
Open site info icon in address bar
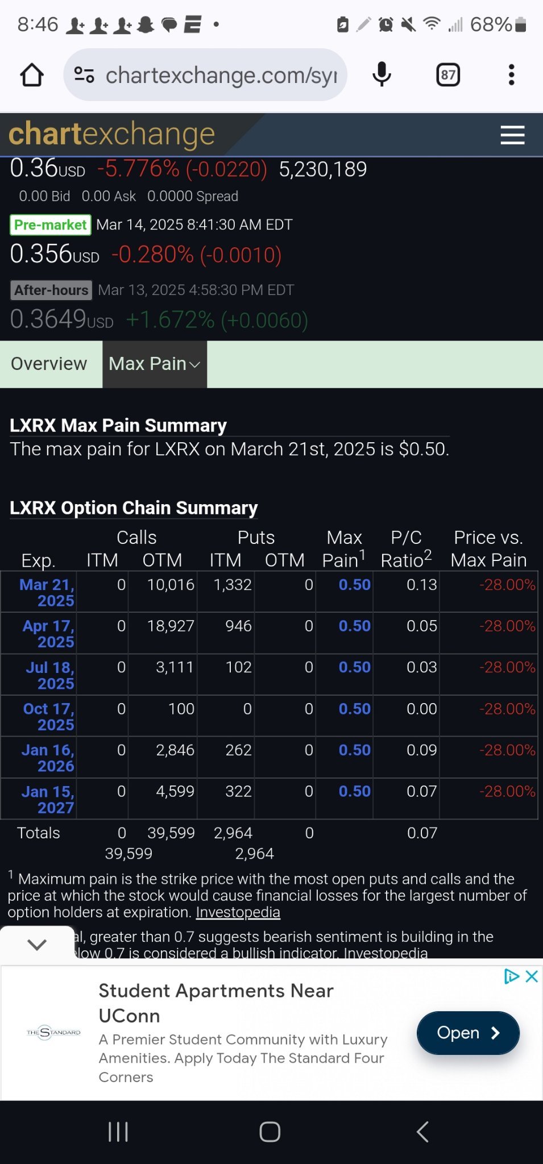point(84,74)
